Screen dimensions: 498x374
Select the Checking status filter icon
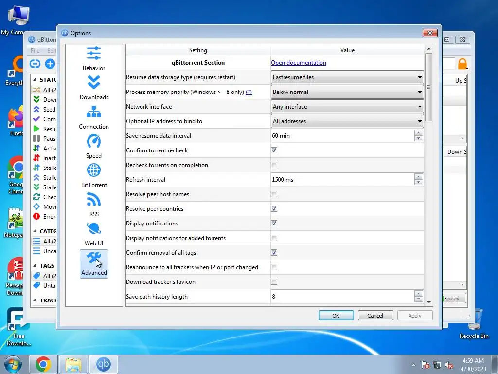[36, 197]
